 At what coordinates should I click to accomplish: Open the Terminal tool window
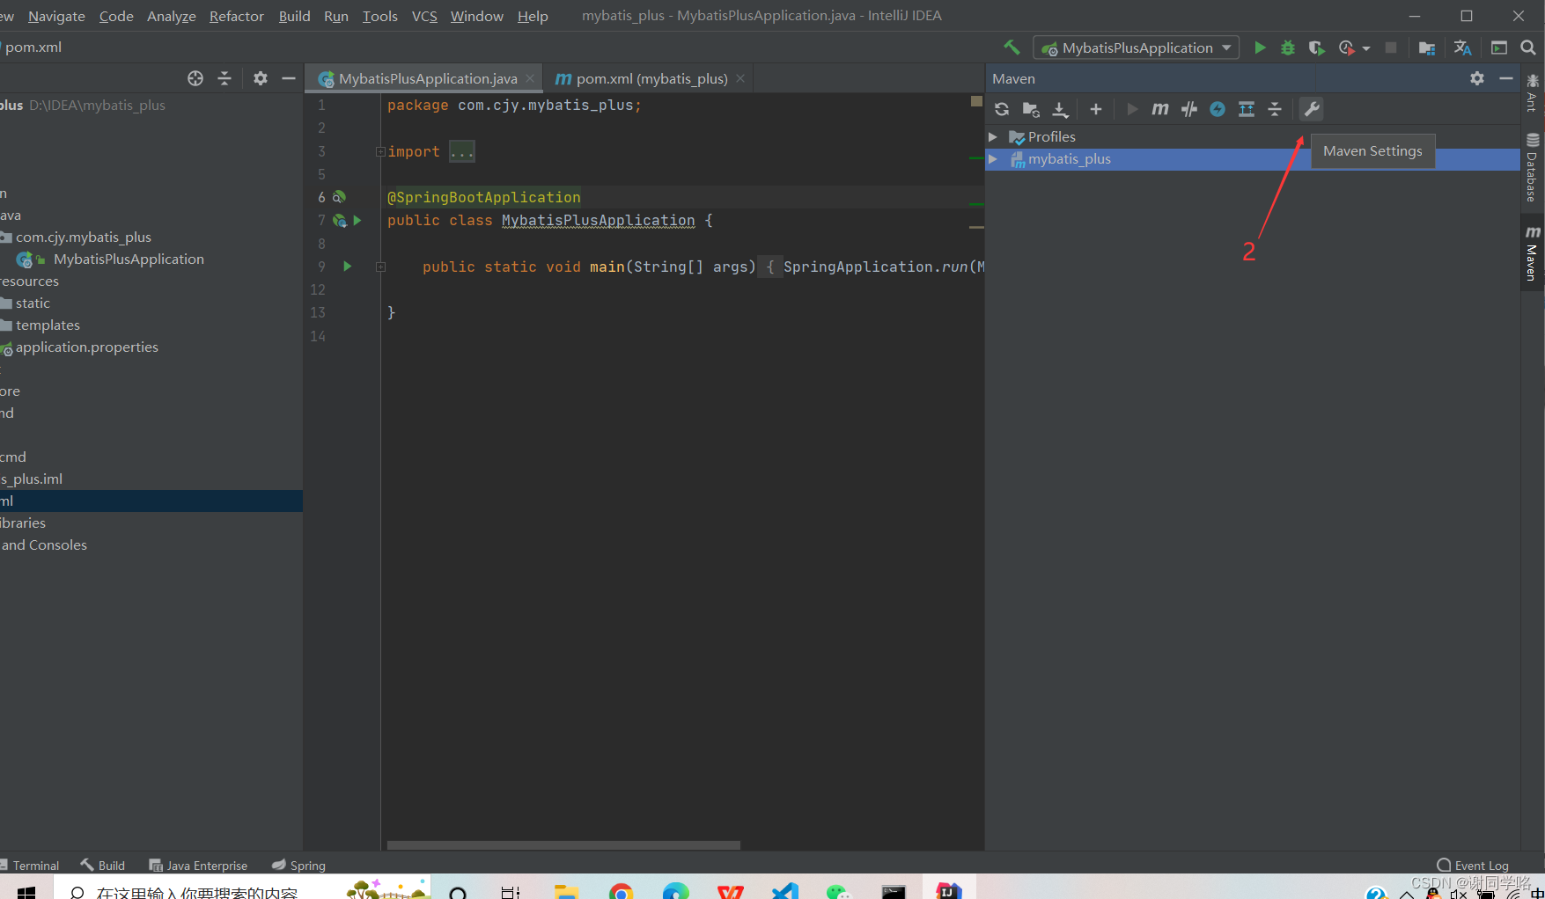pyautogui.click(x=30, y=866)
